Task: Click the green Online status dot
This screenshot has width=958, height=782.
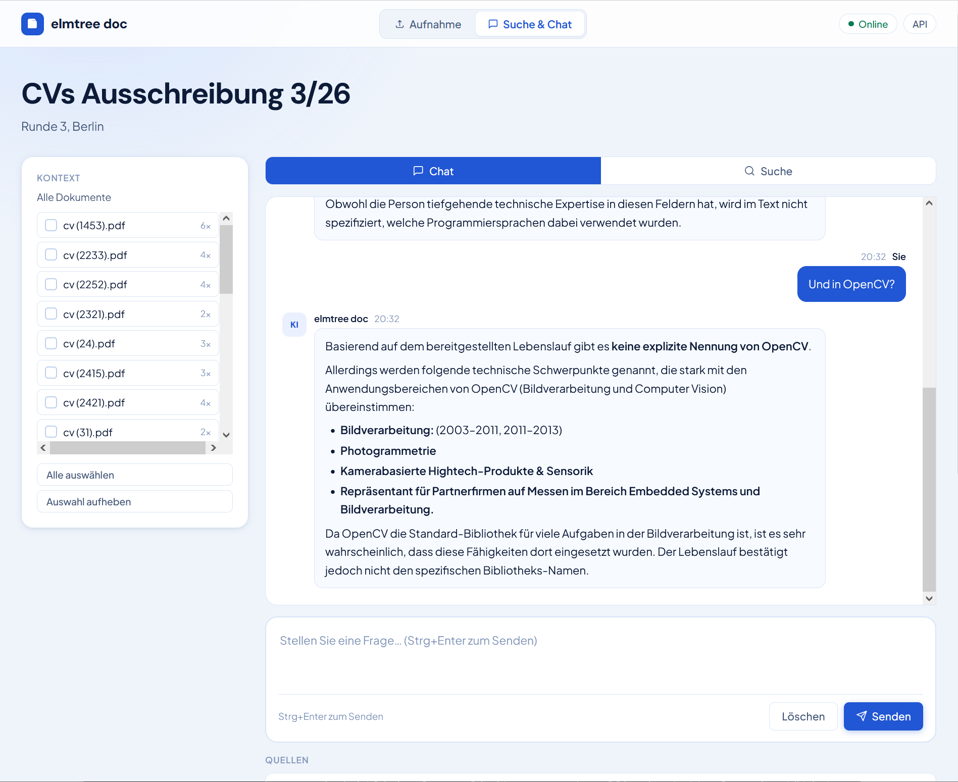Action: pyautogui.click(x=852, y=23)
